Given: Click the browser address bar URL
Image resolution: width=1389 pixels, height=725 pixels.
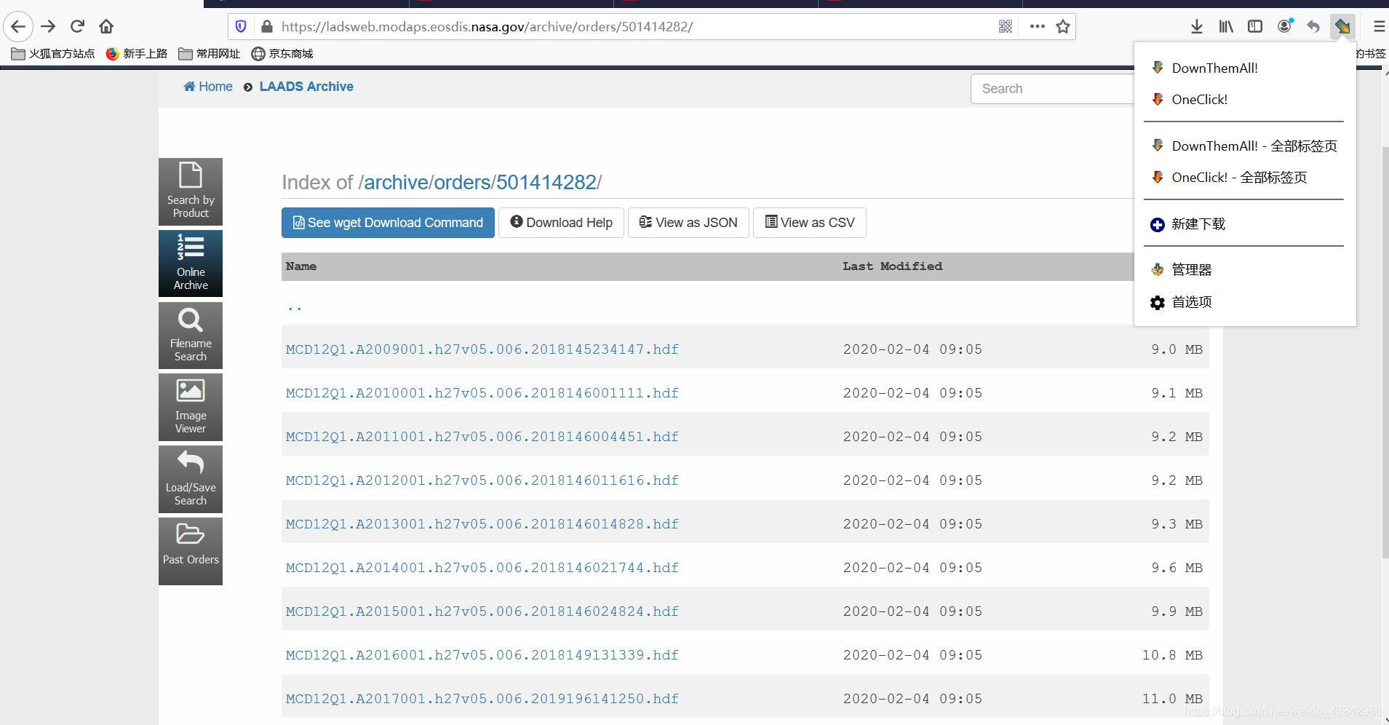Looking at the screenshot, I should pos(487,27).
